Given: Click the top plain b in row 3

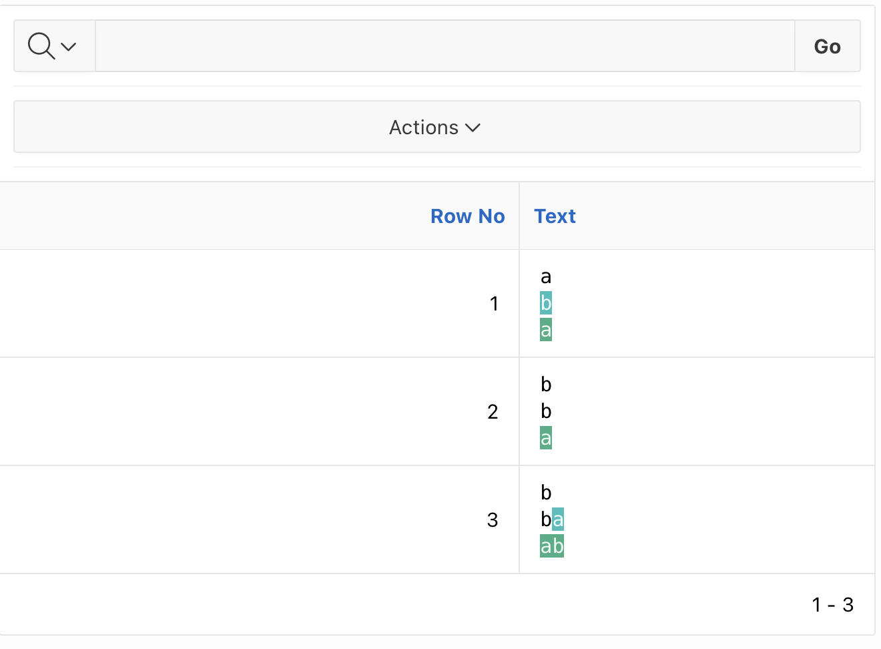Looking at the screenshot, I should [546, 493].
